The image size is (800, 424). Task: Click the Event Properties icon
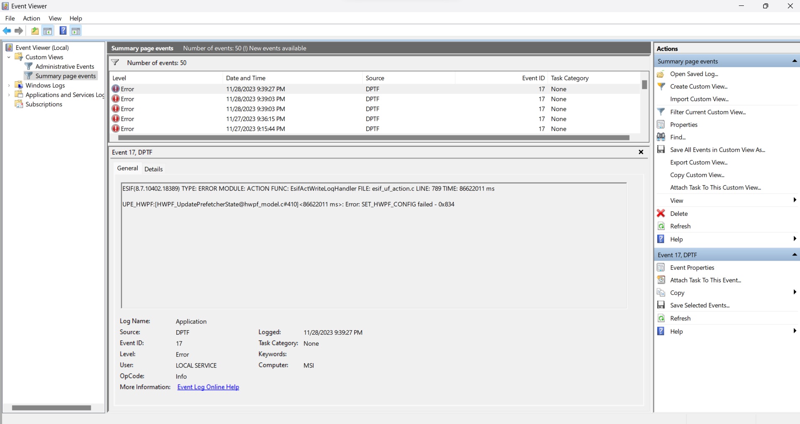661,267
